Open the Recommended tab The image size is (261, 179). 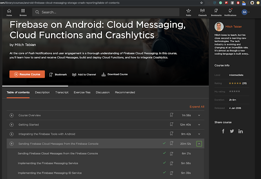[x=125, y=92]
